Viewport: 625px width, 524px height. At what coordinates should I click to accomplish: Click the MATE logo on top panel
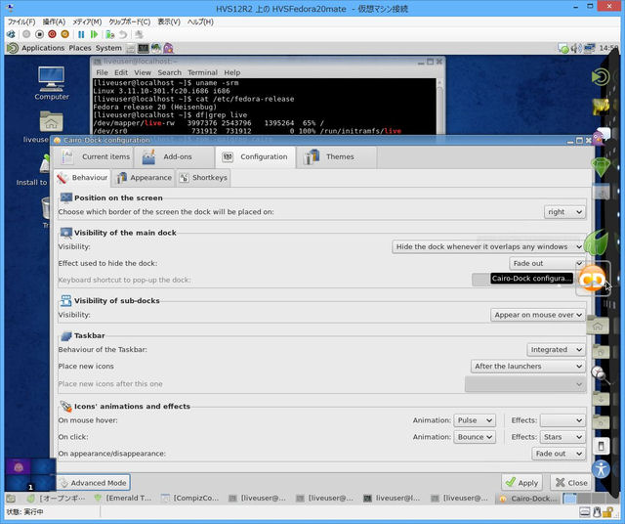pos(13,48)
